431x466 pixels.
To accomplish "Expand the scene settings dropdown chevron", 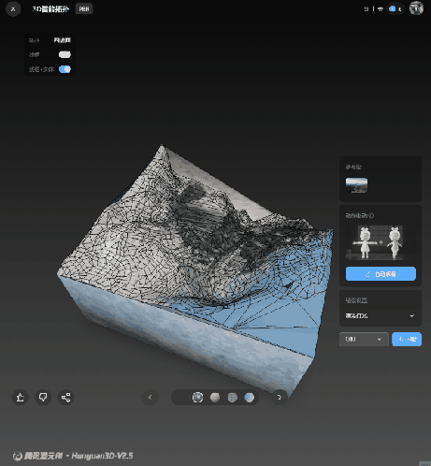I will tap(411, 316).
